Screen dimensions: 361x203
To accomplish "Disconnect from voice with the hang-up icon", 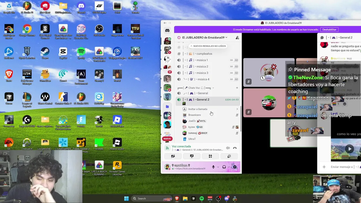I will click(235, 148).
